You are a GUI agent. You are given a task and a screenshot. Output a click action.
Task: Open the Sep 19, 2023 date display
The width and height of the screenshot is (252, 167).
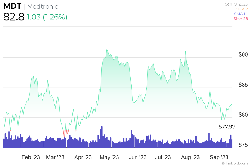point(236,4)
